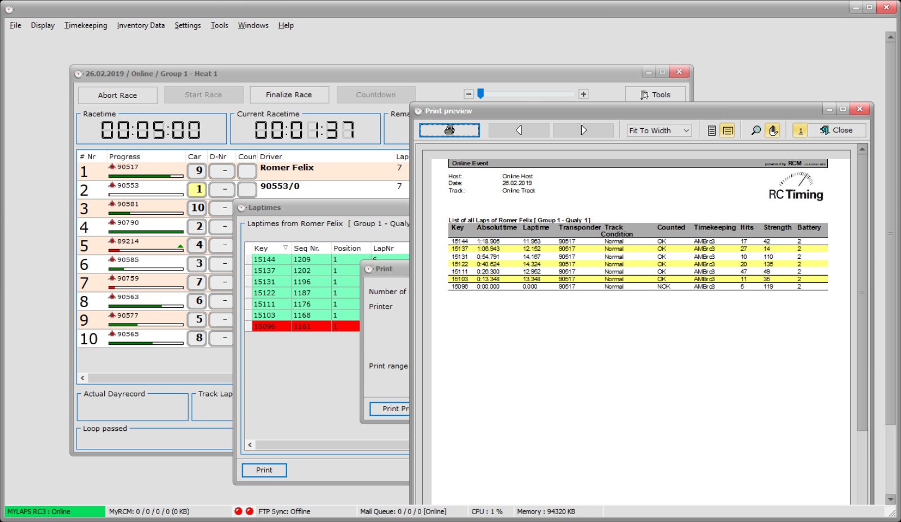Screen dimensions: 901x522
Task: Click the Key column sort arrow
Action: coord(286,248)
